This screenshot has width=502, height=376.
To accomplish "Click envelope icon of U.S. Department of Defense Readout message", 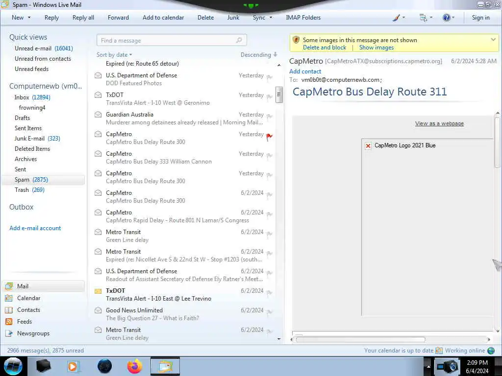I will coord(98,271).
